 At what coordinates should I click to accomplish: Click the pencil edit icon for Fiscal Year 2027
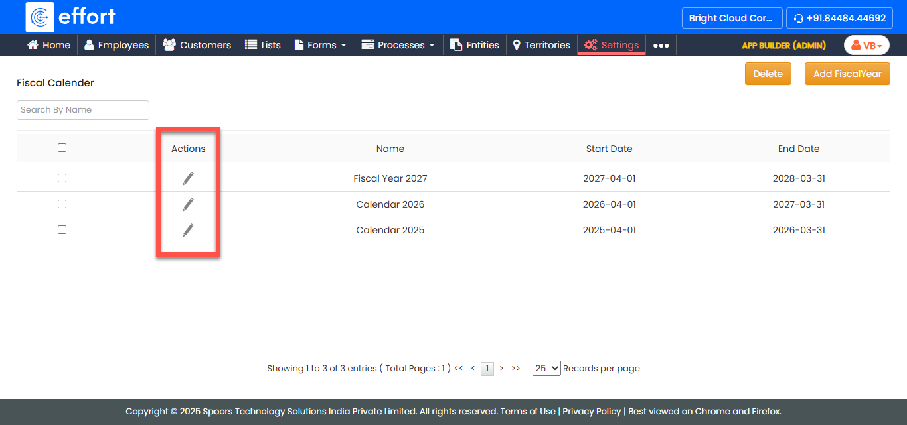click(188, 178)
